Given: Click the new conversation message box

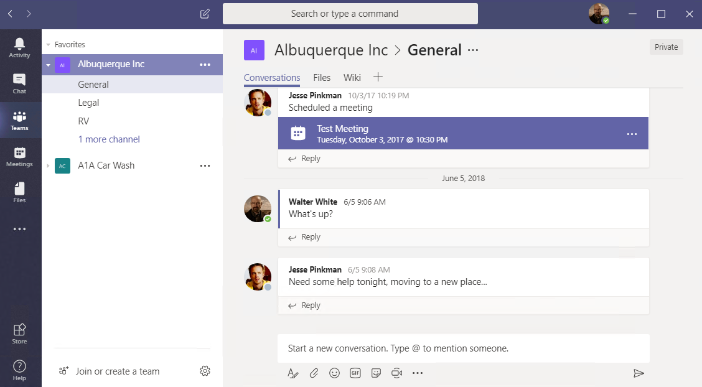Looking at the screenshot, I should (464, 348).
